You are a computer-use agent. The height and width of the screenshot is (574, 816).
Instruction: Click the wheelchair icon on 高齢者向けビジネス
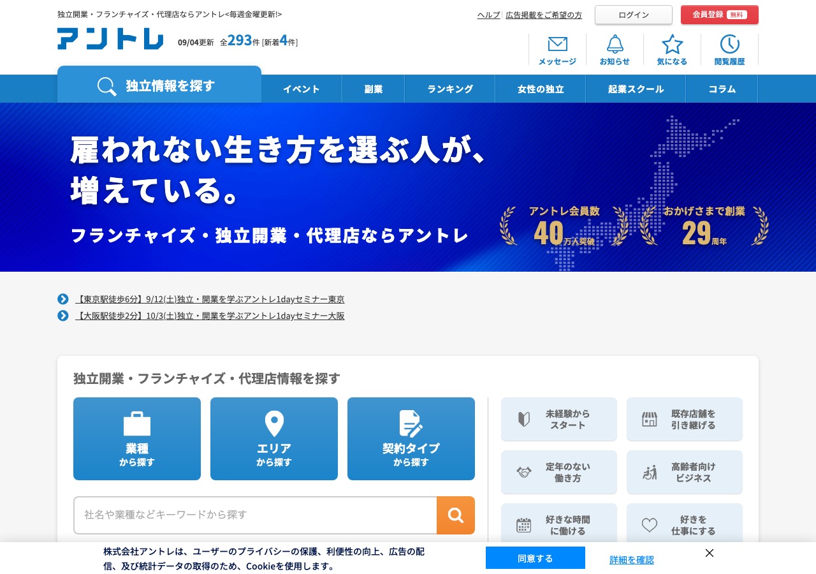point(649,473)
